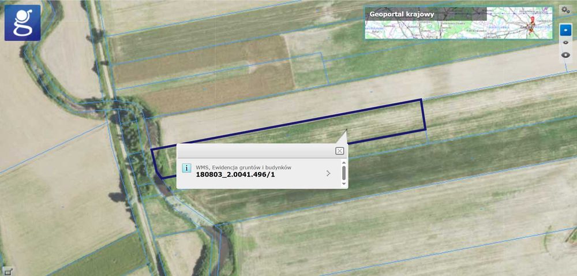The width and height of the screenshot is (577, 276).
Task: Close the parcel info popup
Action: [x=339, y=151]
